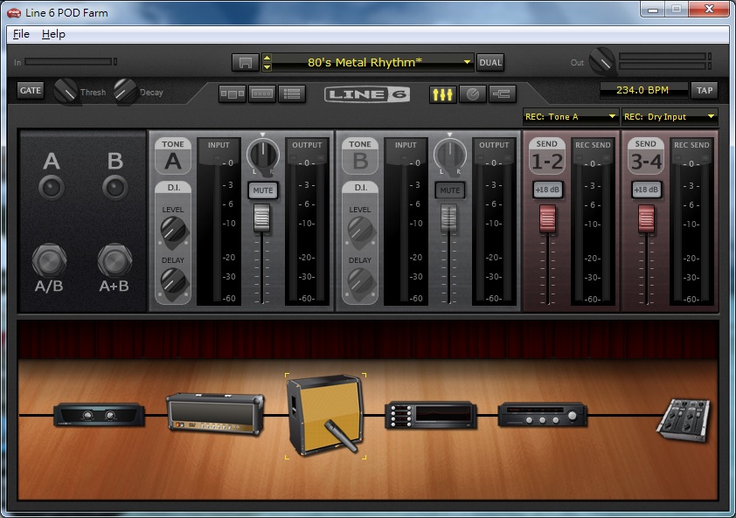Click the save preset disk icon
This screenshot has width=736, height=518.
(x=245, y=62)
